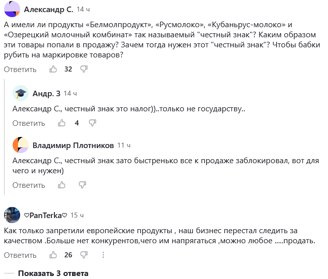Screen dimensions: 328x279
Task: Open Владимир Плотников's avatar
Action: click(x=21, y=145)
